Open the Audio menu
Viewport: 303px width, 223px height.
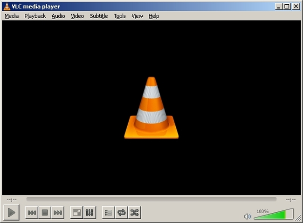point(58,16)
